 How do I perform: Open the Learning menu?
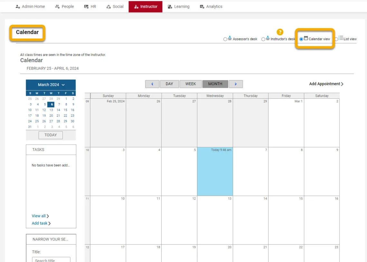tap(179, 6)
